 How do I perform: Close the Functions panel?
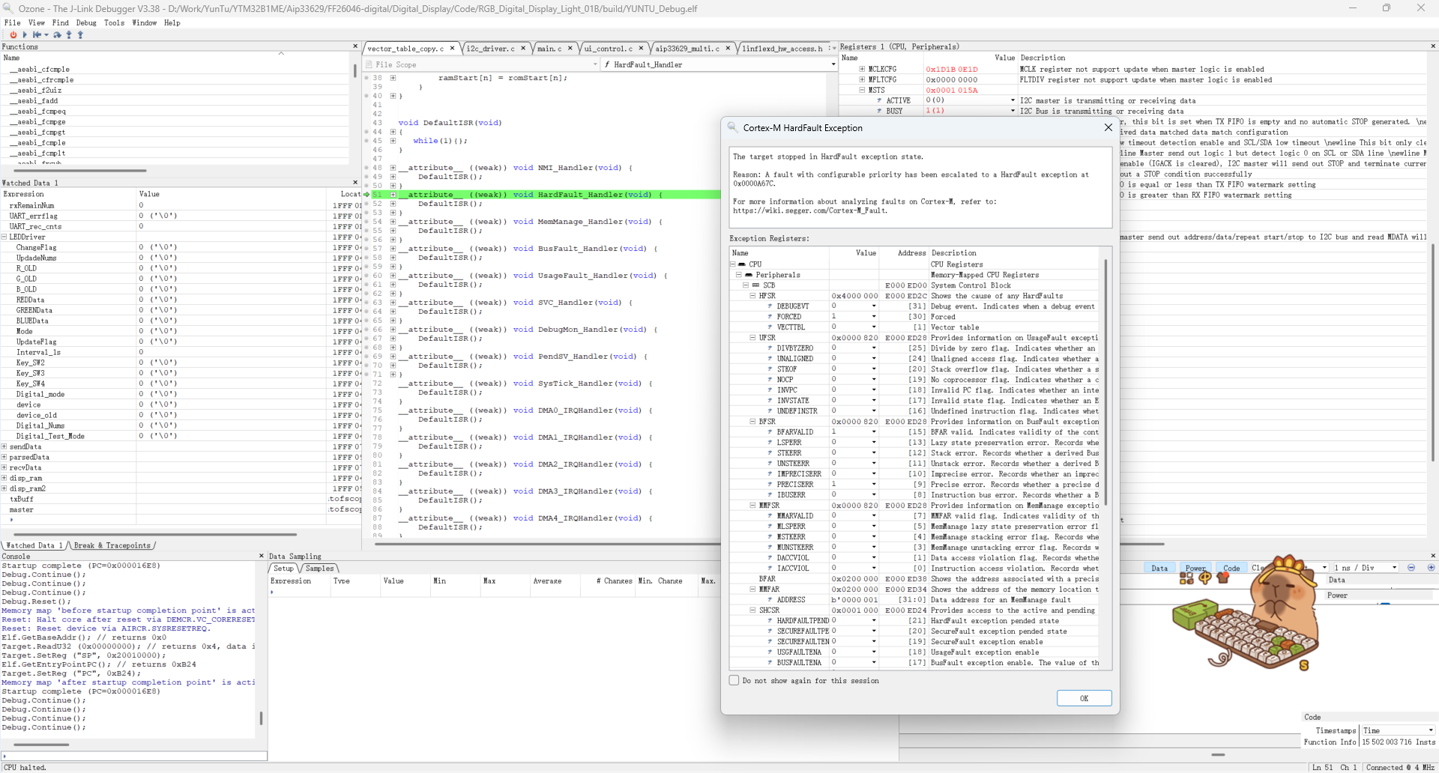(355, 46)
